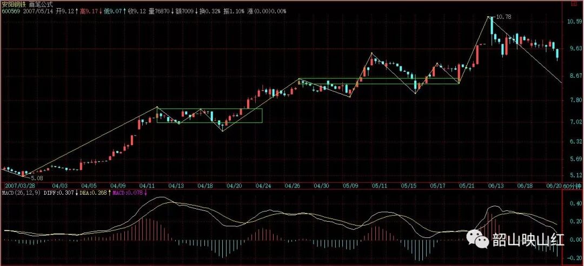This screenshot has height=266, width=584.
Task: Click the closing price 收9.12
Action: (x=136, y=11)
